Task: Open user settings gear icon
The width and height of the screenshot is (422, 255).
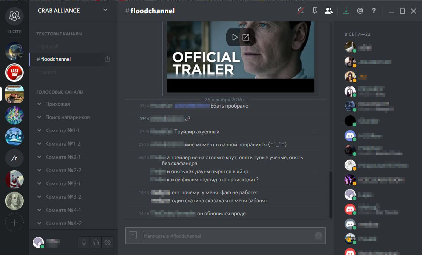Action: click(107, 242)
